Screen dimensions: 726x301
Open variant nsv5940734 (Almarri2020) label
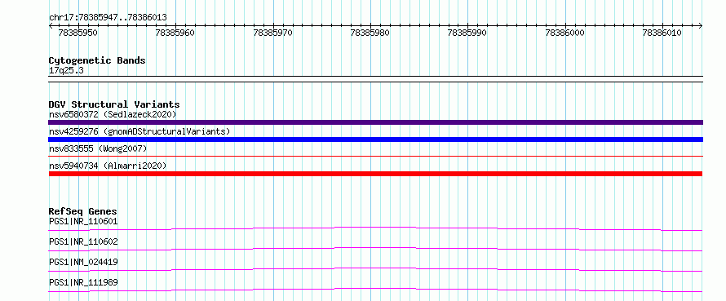pyautogui.click(x=108, y=166)
